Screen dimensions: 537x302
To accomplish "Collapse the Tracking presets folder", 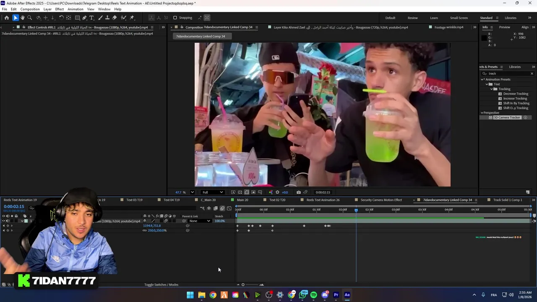I will click(492, 89).
